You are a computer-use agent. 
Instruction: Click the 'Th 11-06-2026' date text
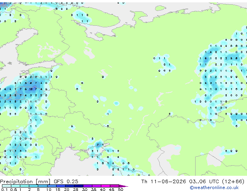(164, 181)
